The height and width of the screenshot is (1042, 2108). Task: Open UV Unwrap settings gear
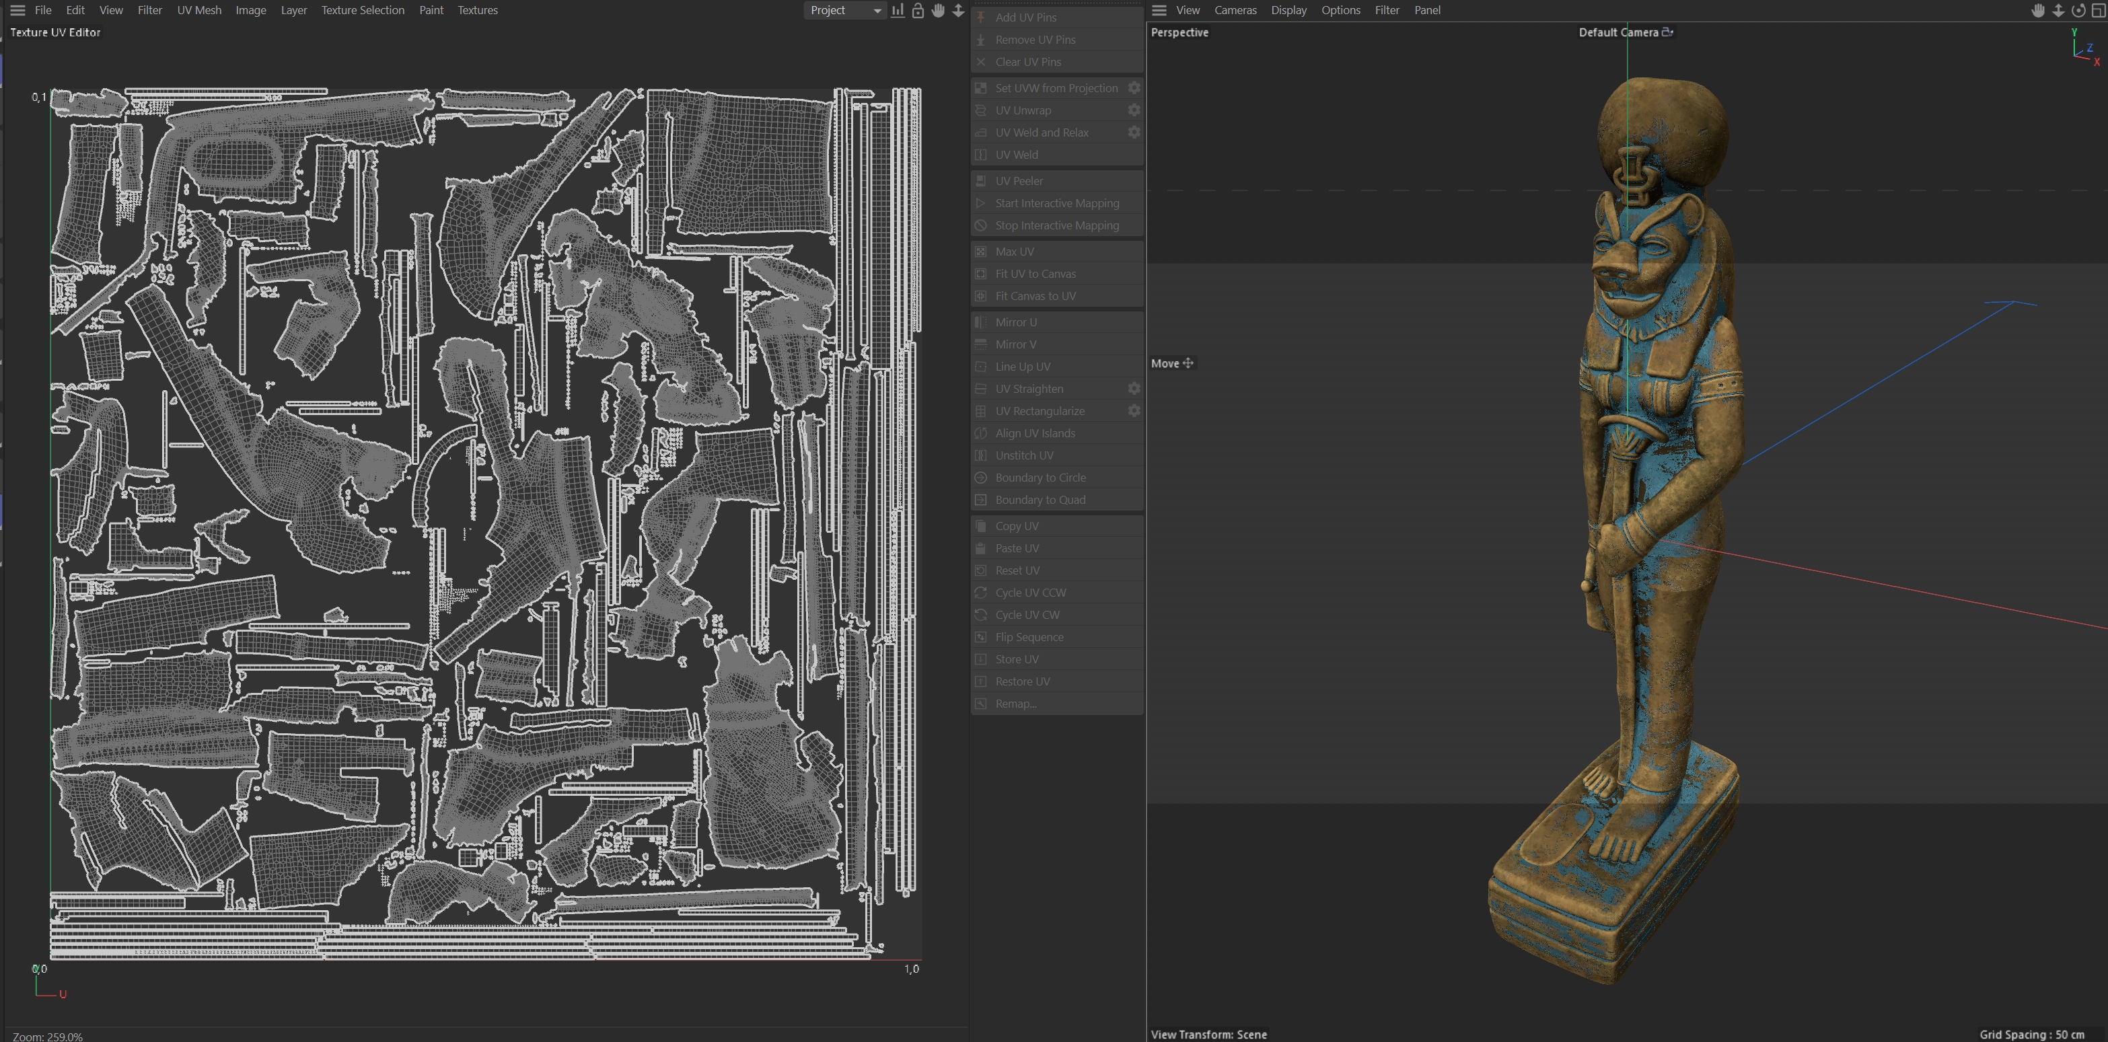tap(1133, 110)
